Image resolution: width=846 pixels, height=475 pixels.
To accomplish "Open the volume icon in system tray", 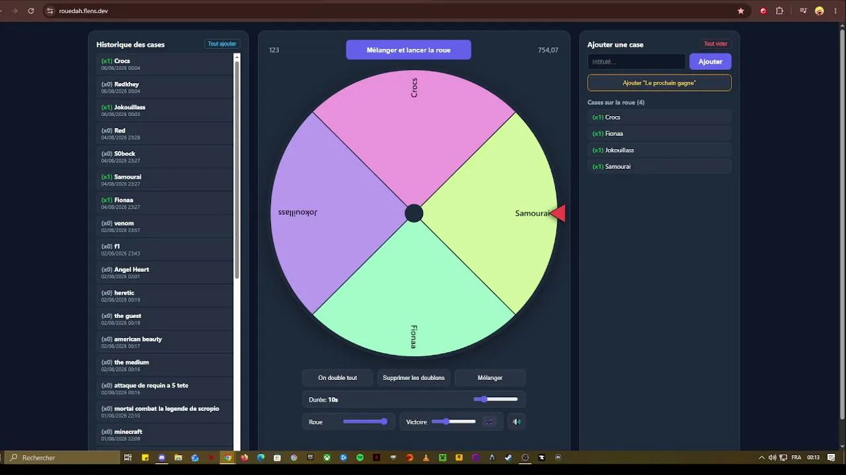I will point(772,457).
